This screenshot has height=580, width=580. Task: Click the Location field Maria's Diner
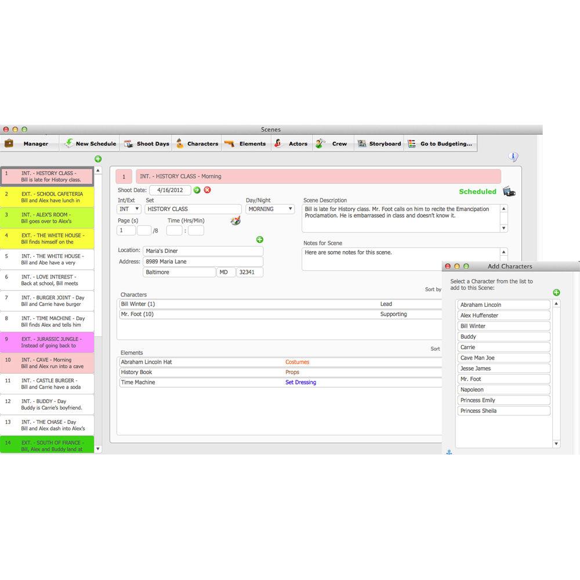[202, 251]
